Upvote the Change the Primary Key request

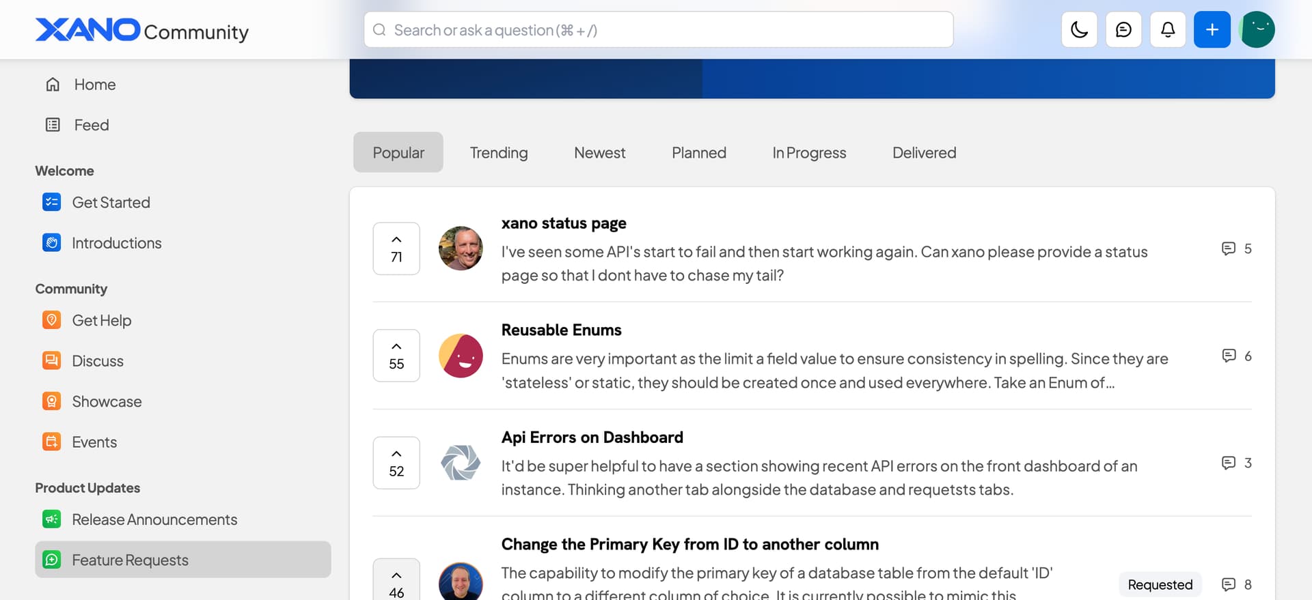tap(396, 580)
